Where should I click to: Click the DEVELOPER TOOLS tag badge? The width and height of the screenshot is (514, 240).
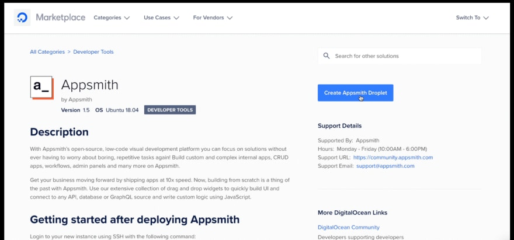click(170, 110)
